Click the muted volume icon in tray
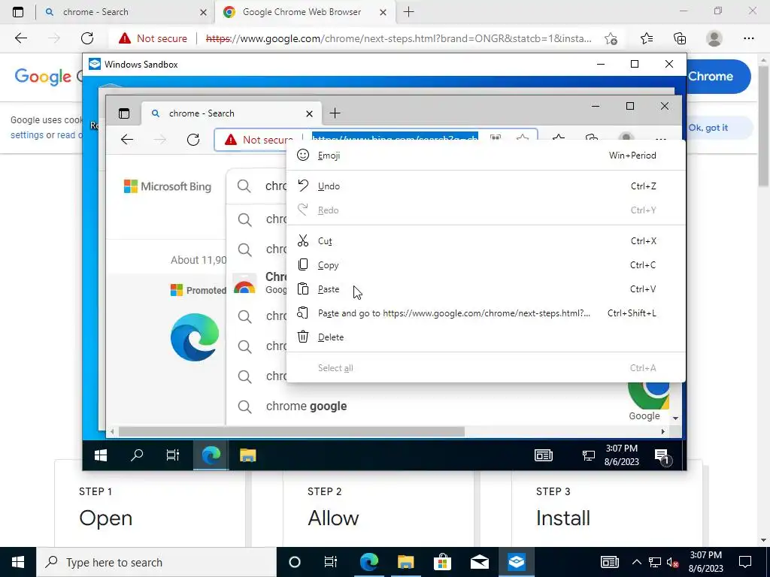This screenshot has width=770, height=577. (673, 562)
